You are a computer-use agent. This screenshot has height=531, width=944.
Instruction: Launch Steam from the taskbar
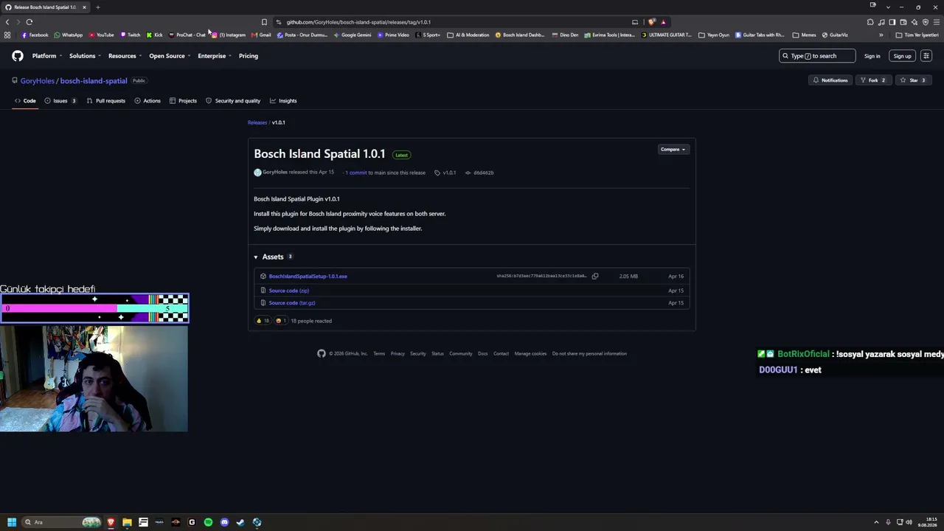(x=240, y=522)
